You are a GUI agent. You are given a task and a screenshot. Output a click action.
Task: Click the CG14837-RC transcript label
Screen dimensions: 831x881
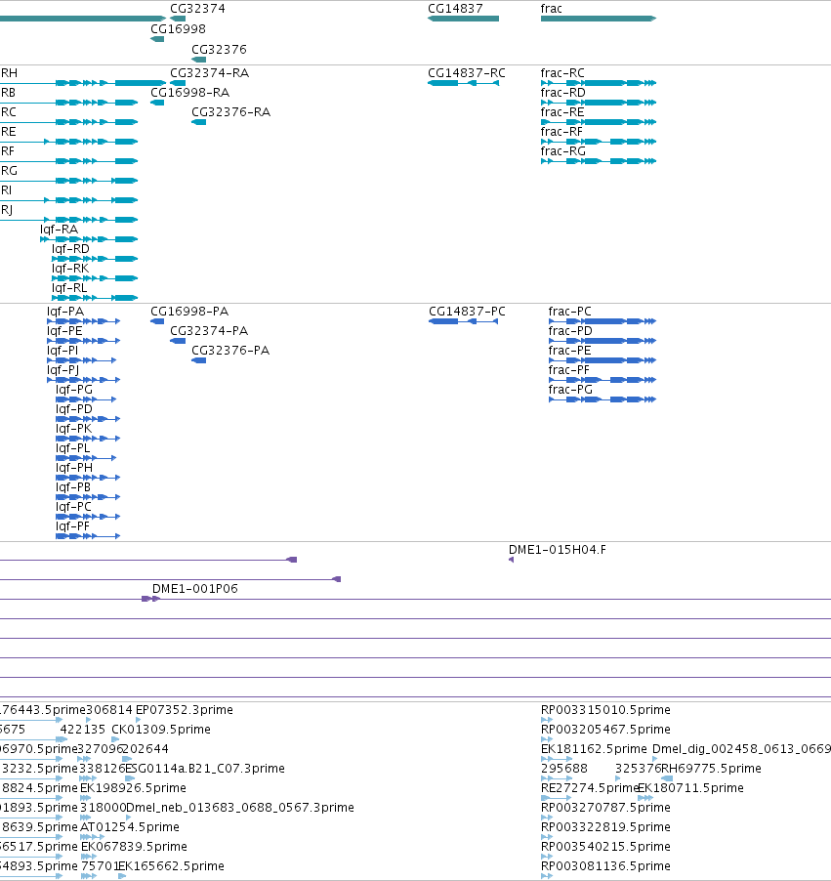point(467,73)
